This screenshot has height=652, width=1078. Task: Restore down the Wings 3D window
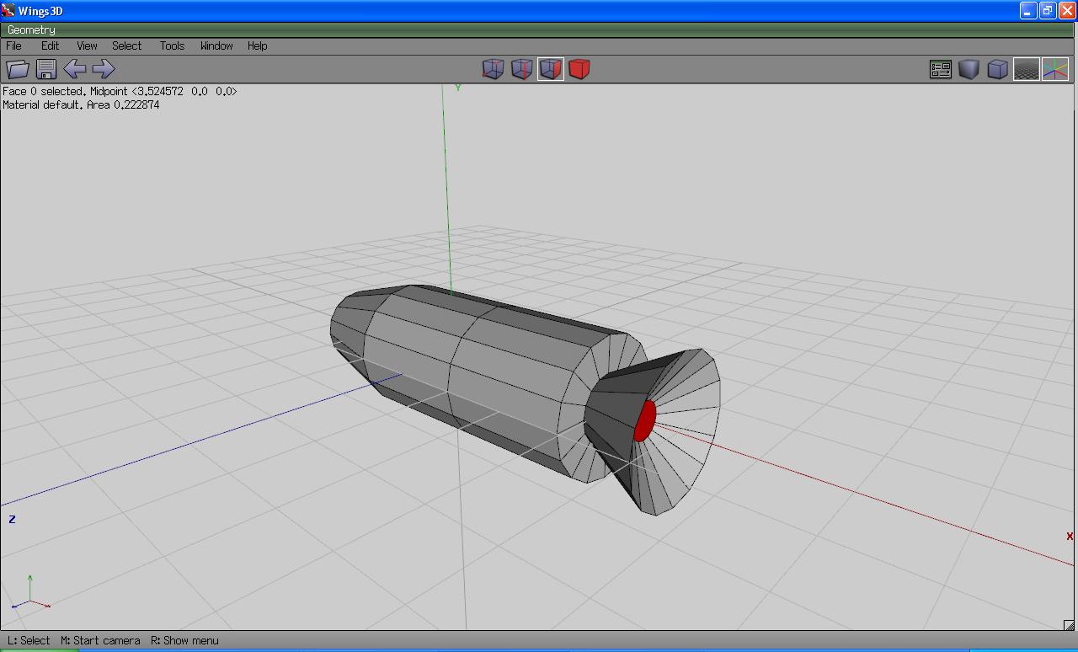pos(1048,10)
